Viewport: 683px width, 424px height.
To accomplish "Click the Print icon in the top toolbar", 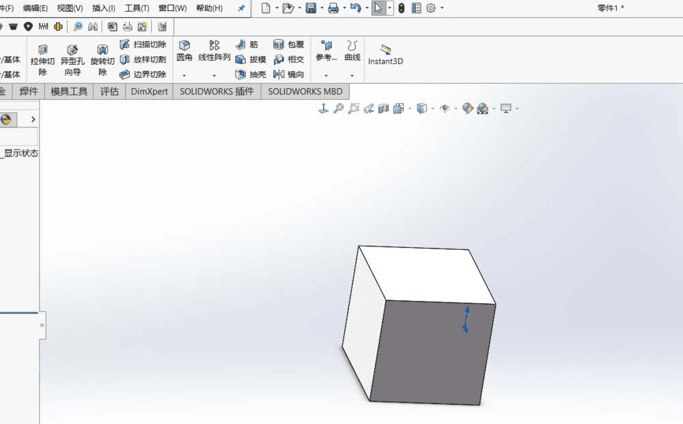I will pyautogui.click(x=333, y=8).
